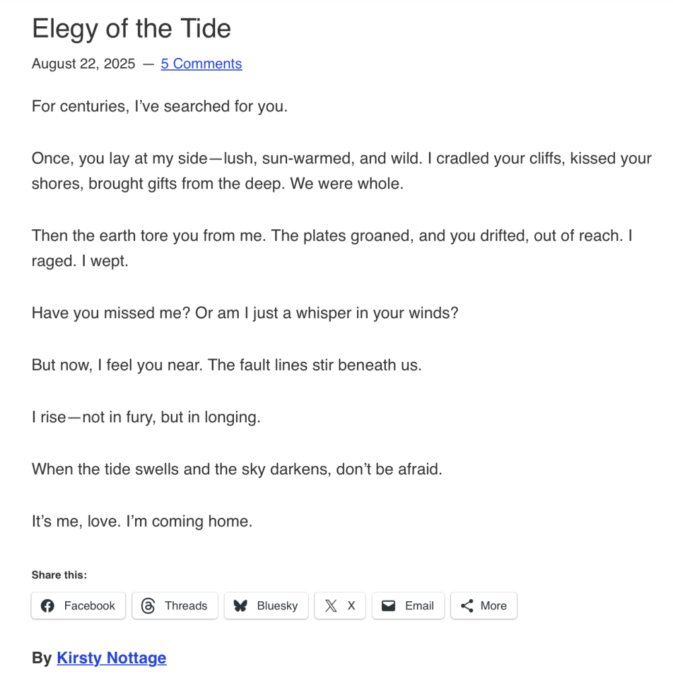
Task: Click paragraph starting "Then the earth tore you"
Action: pos(332,248)
